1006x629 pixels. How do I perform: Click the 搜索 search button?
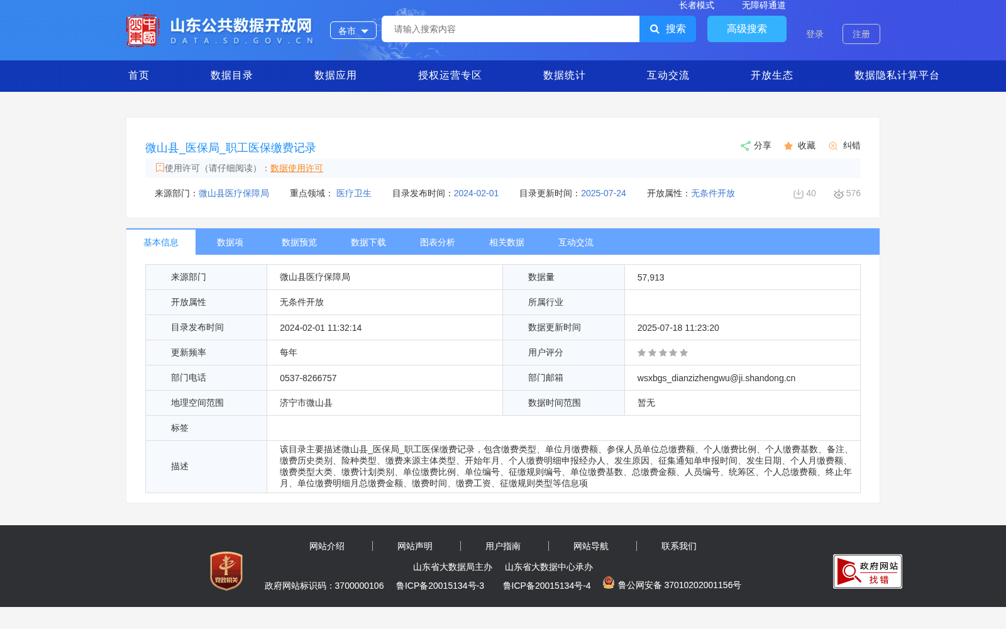pyautogui.click(x=668, y=29)
